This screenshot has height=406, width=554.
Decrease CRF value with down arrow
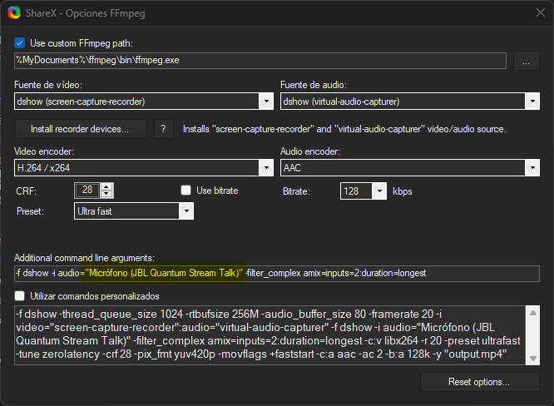pyautogui.click(x=106, y=194)
